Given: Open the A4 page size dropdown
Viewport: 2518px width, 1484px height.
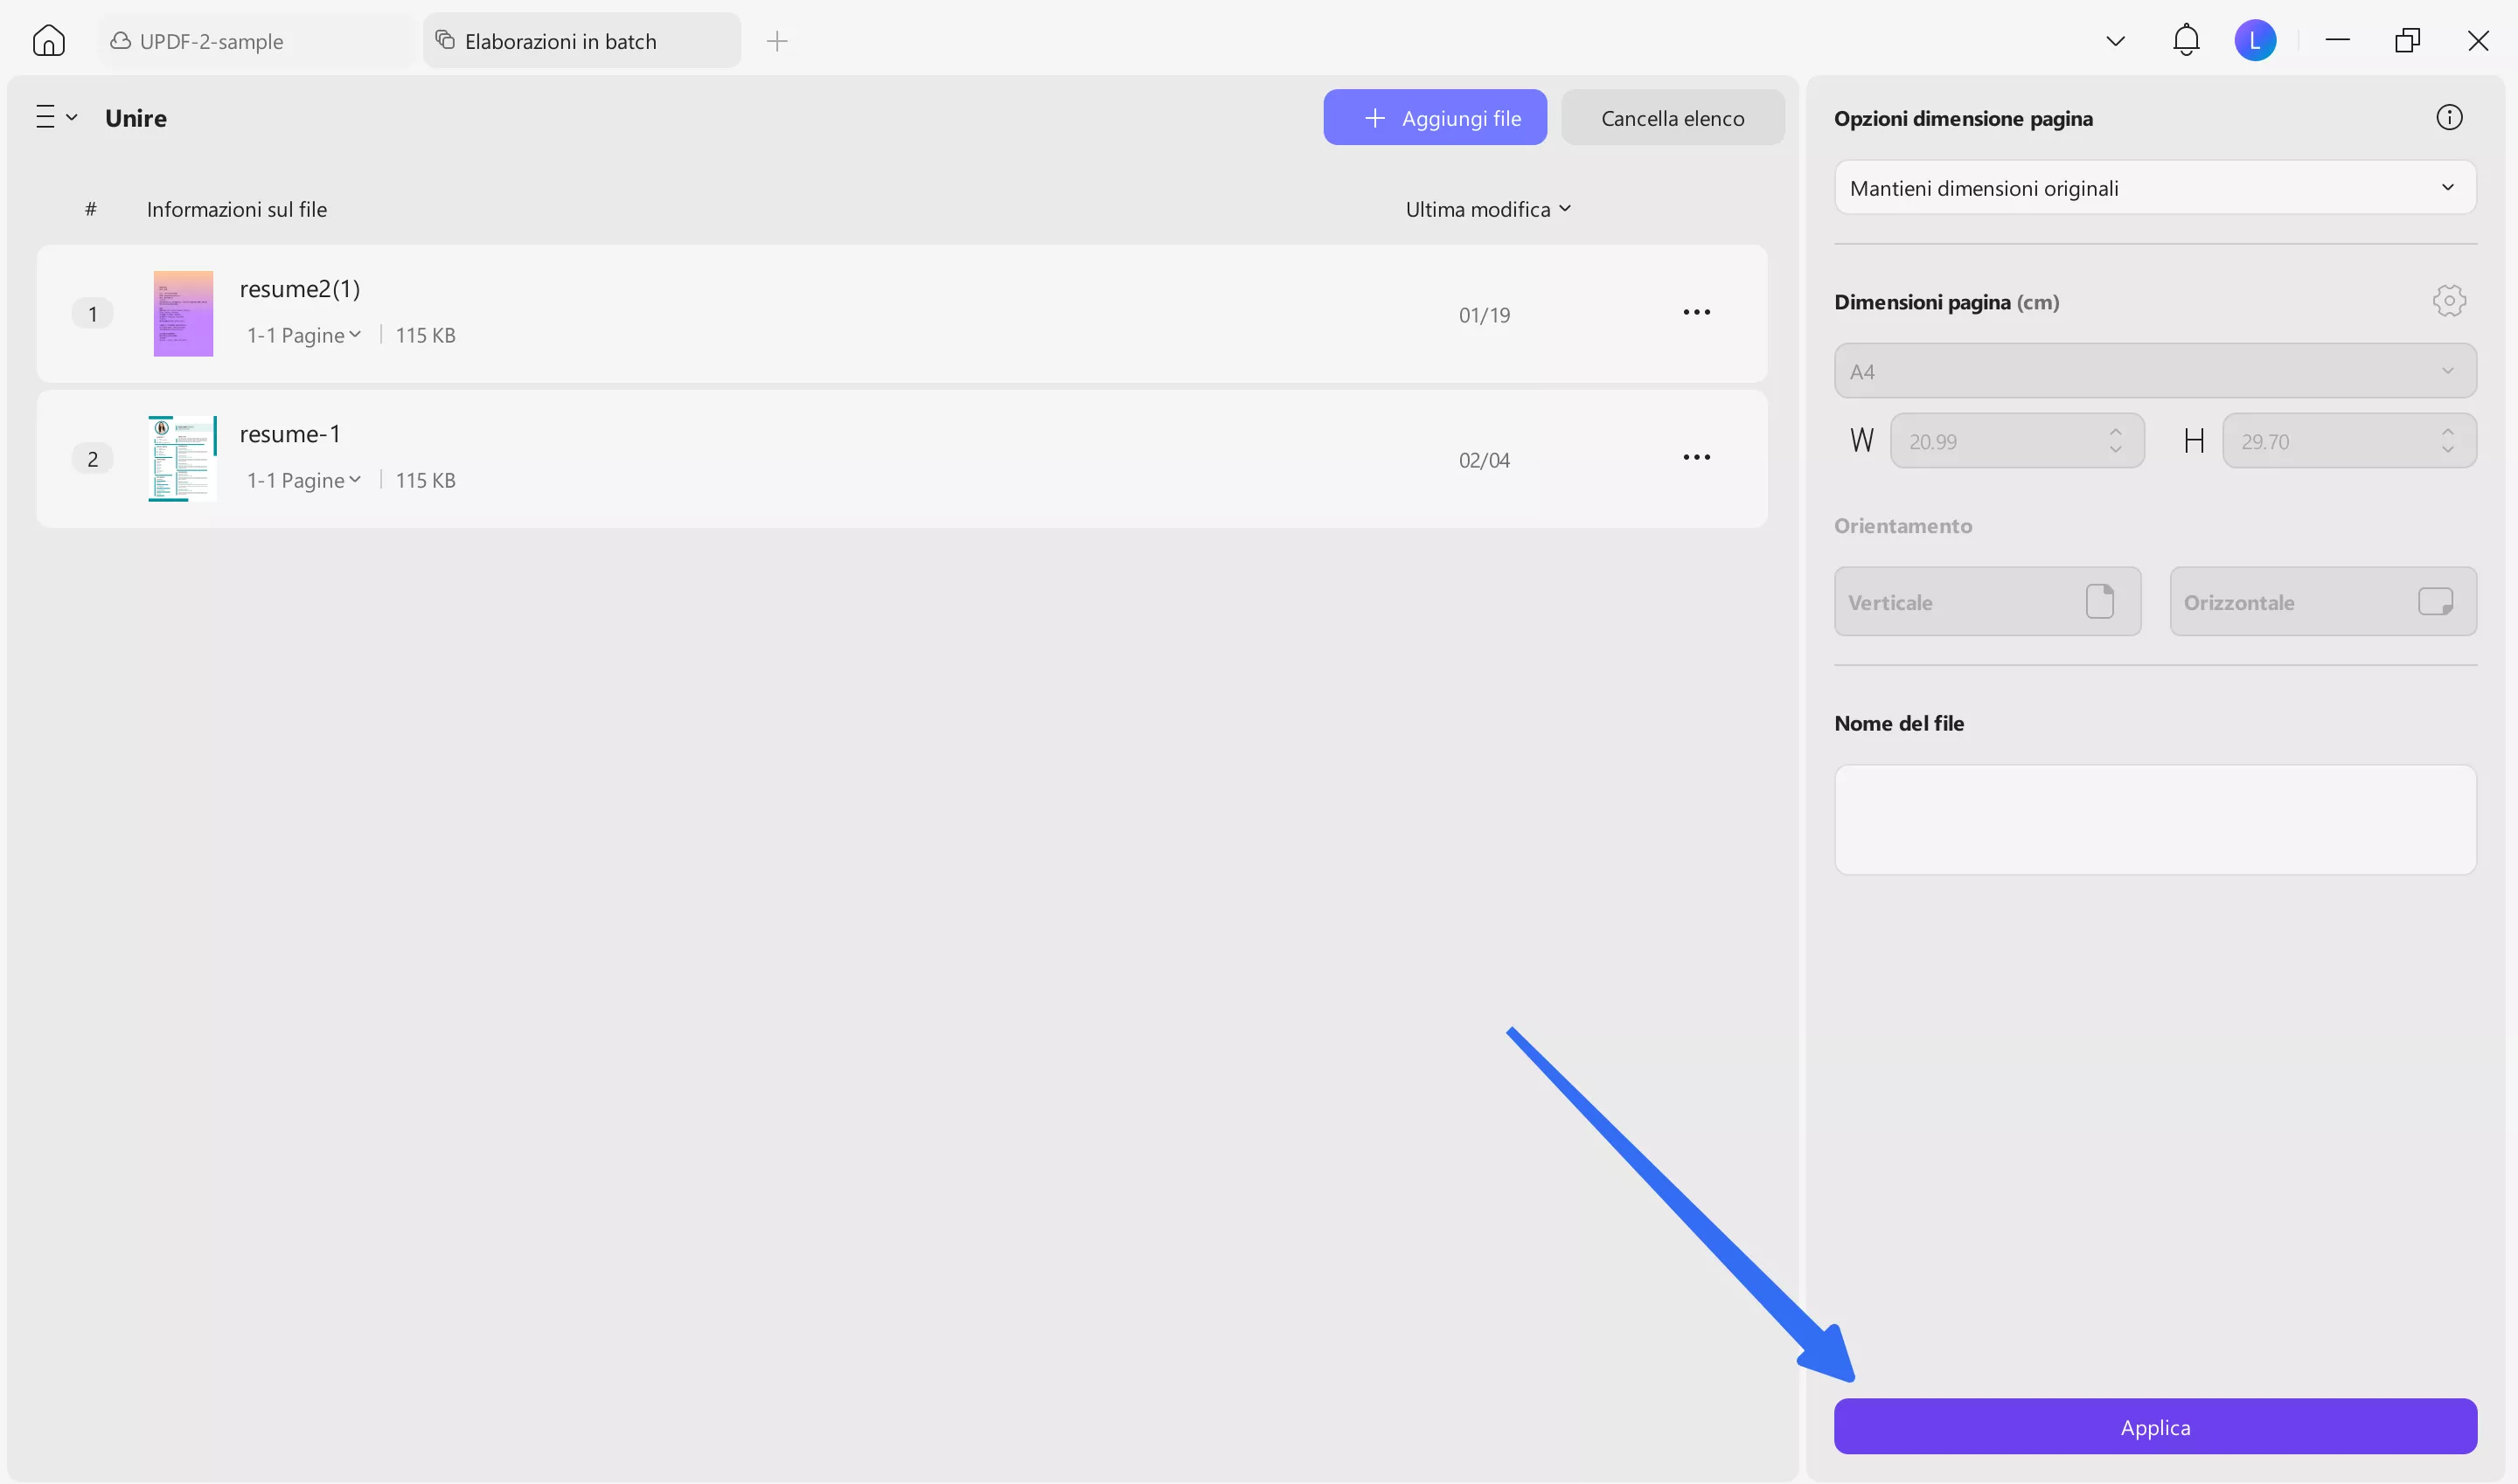Looking at the screenshot, I should [2154, 370].
